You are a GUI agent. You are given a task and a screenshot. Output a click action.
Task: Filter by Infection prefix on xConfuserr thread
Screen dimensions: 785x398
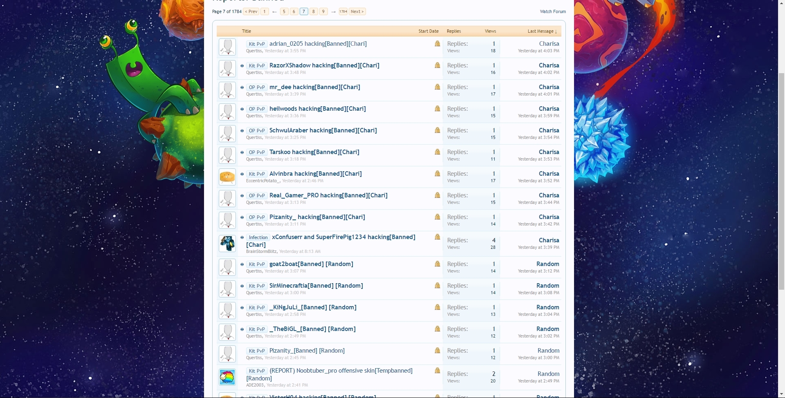258,237
